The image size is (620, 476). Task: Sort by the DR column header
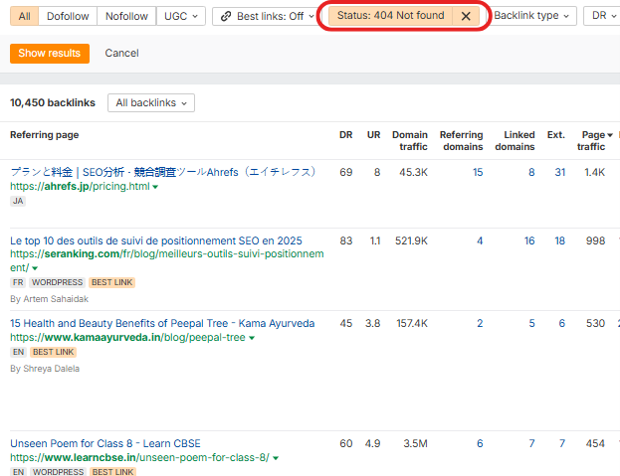coord(345,135)
